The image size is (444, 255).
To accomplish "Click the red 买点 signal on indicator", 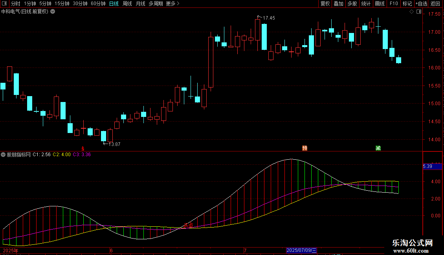I will coord(188,225).
